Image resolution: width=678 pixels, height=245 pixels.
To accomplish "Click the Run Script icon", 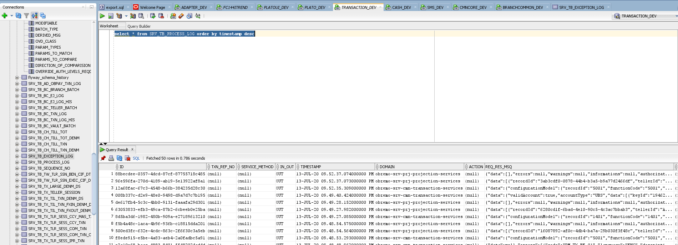I will (111, 16).
